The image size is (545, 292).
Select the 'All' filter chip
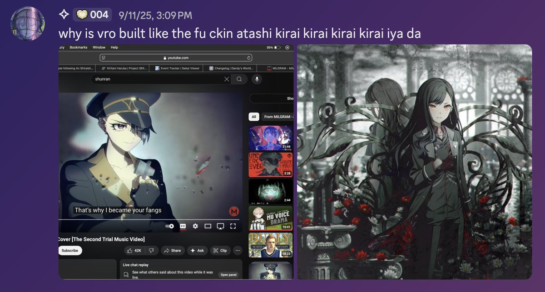tap(254, 117)
